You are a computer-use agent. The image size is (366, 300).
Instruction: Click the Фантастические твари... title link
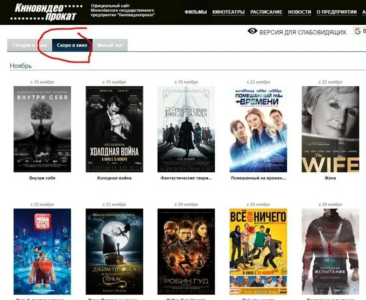pyautogui.click(x=186, y=178)
